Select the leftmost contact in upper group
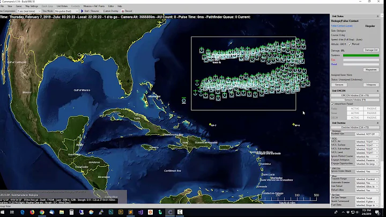The height and width of the screenshot is (217, 386). click(x=202, y=50)
